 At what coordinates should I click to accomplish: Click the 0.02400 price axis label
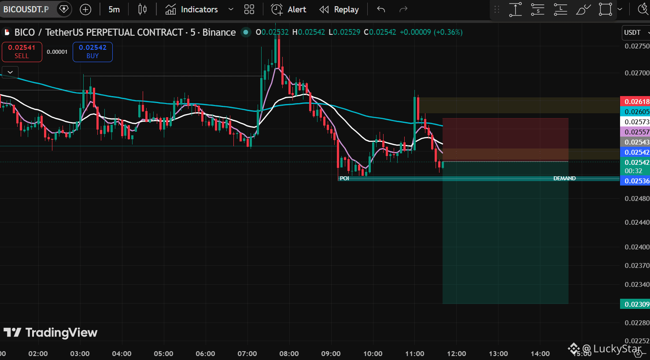pos(637,247)
